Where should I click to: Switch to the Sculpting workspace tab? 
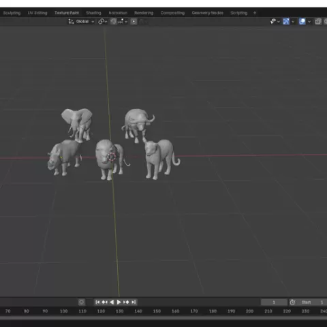point(12,13)
